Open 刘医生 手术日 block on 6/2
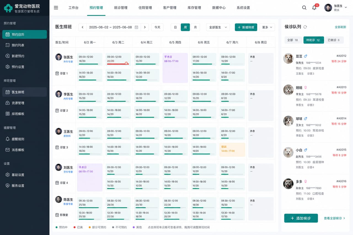 (90, 177)
